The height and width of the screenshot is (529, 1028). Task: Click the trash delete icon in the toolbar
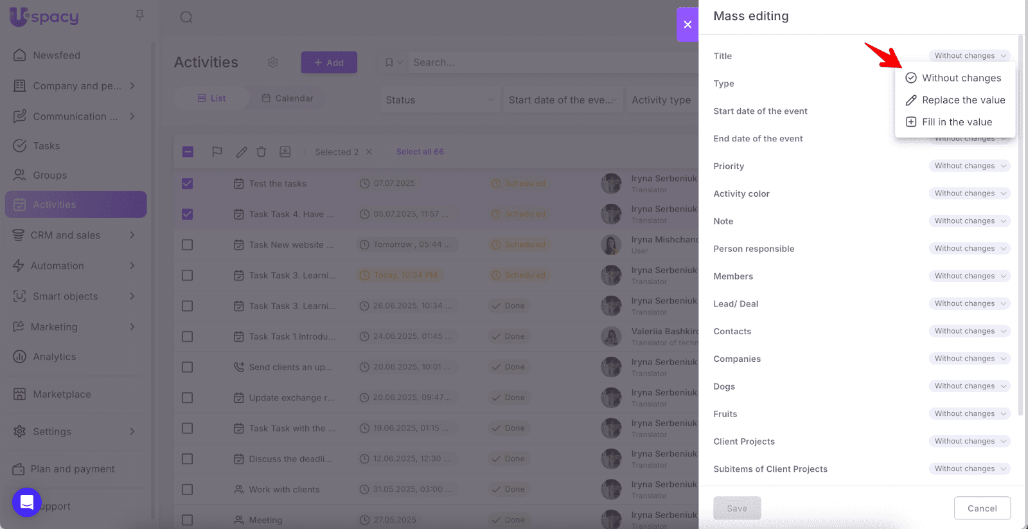261,152
